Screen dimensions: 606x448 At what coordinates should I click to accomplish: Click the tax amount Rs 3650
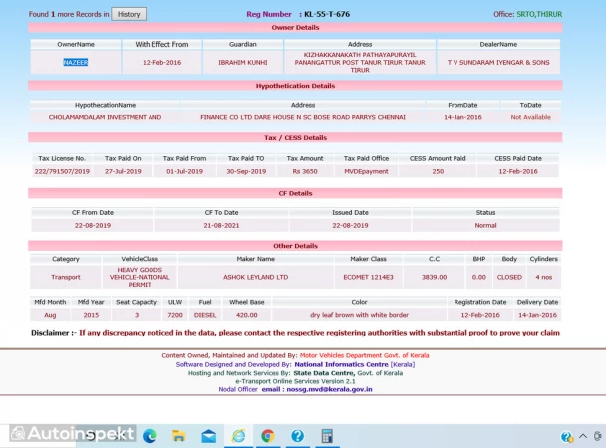point(305,171)
